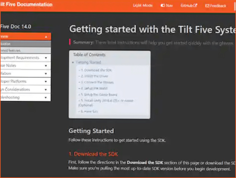Expand the Design Considerations sidebar section
The image size is (236, 178).
tap(26, 89)
